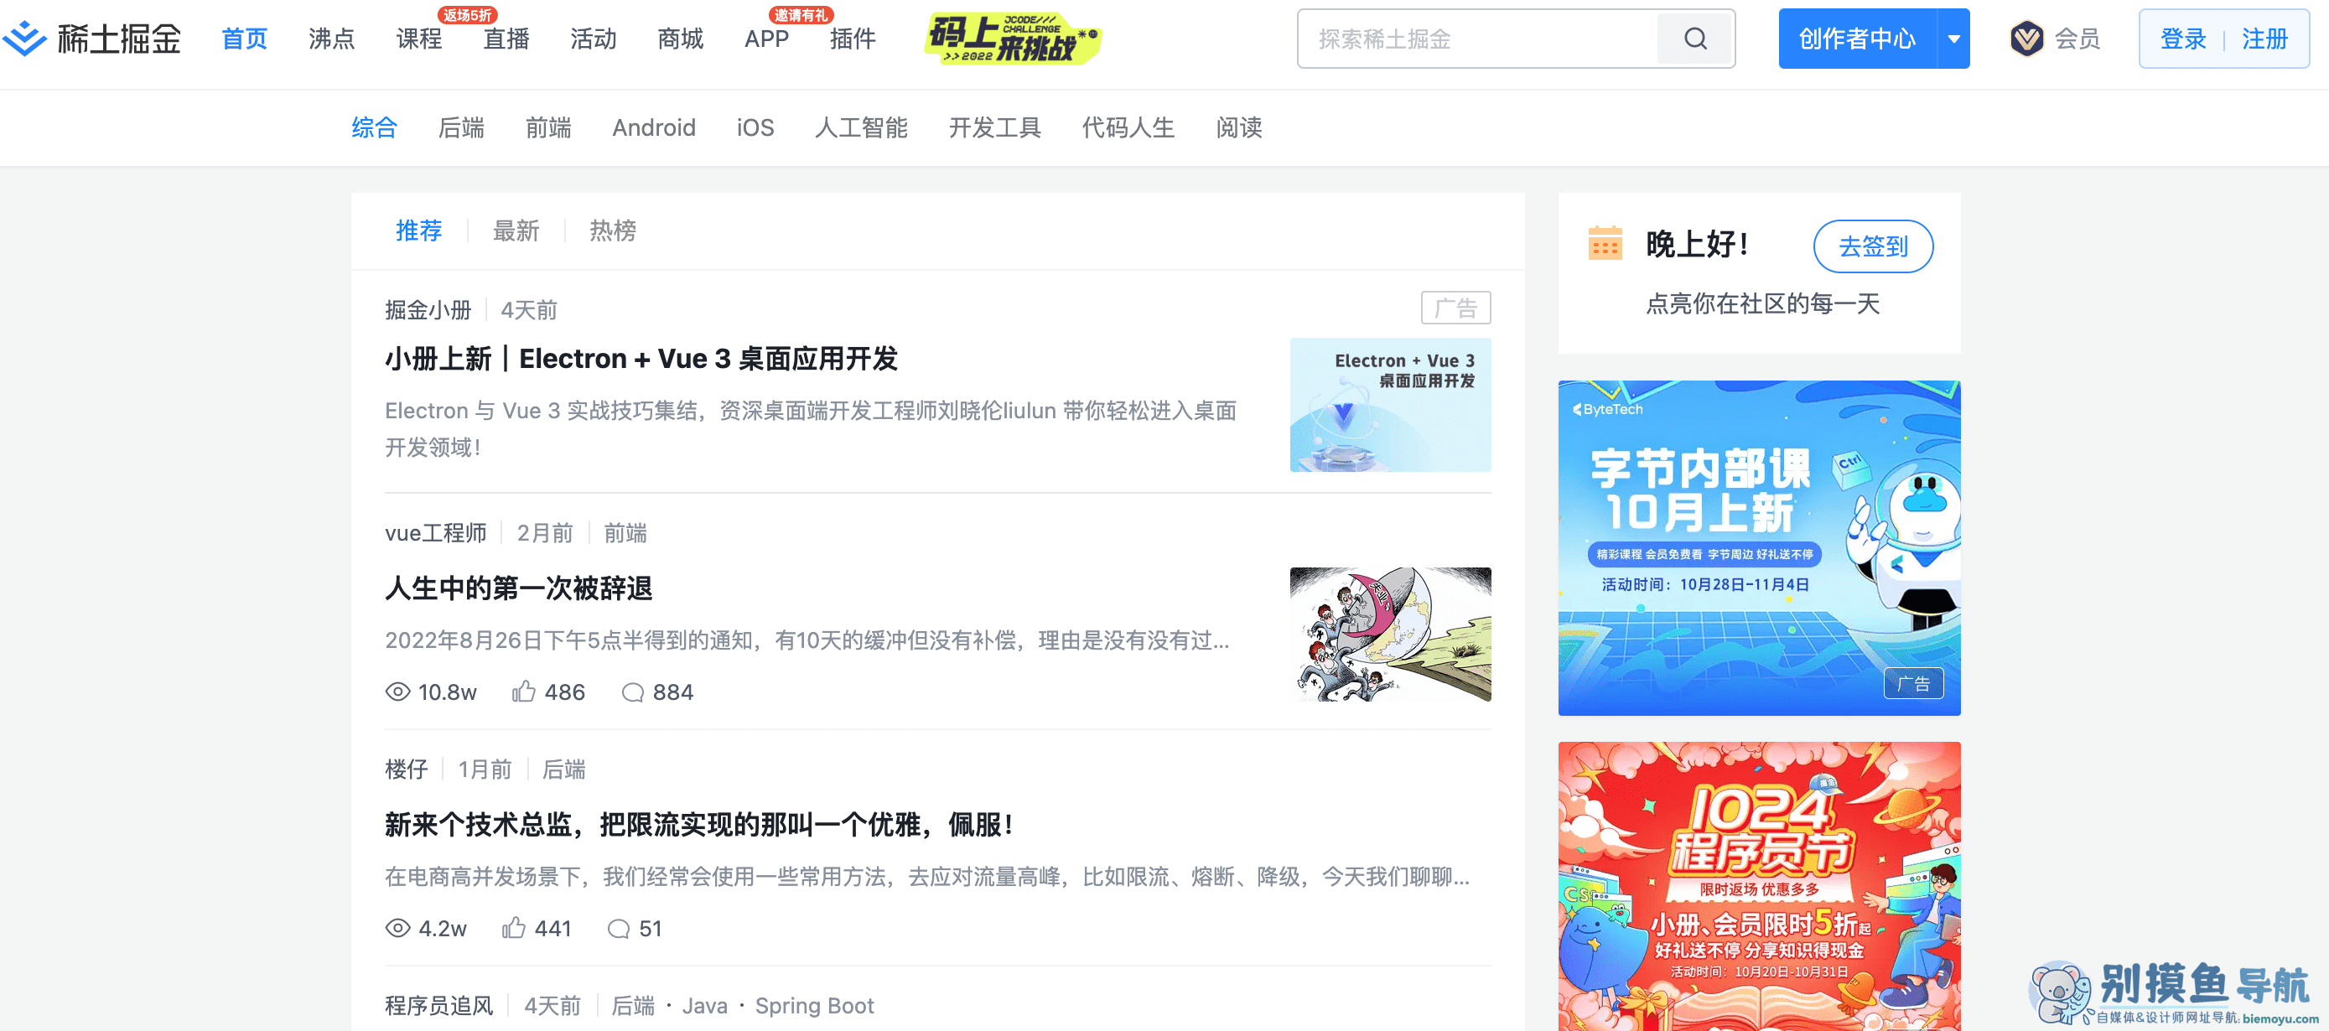Viewport: 2329px width, 1031px height.
Task: Open the 1024程序员节 promo banner
Action: [x=1759, y=885]
